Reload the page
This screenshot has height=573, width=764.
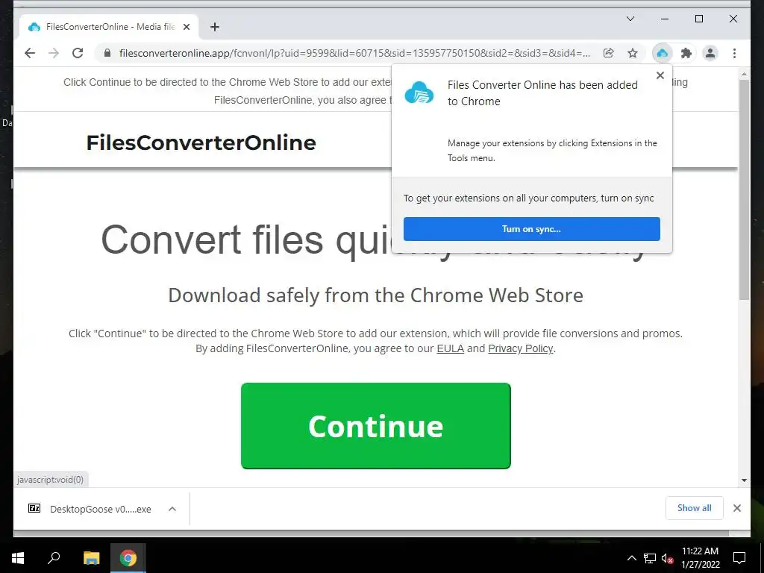pyautogui.click(x=78, y=53)
